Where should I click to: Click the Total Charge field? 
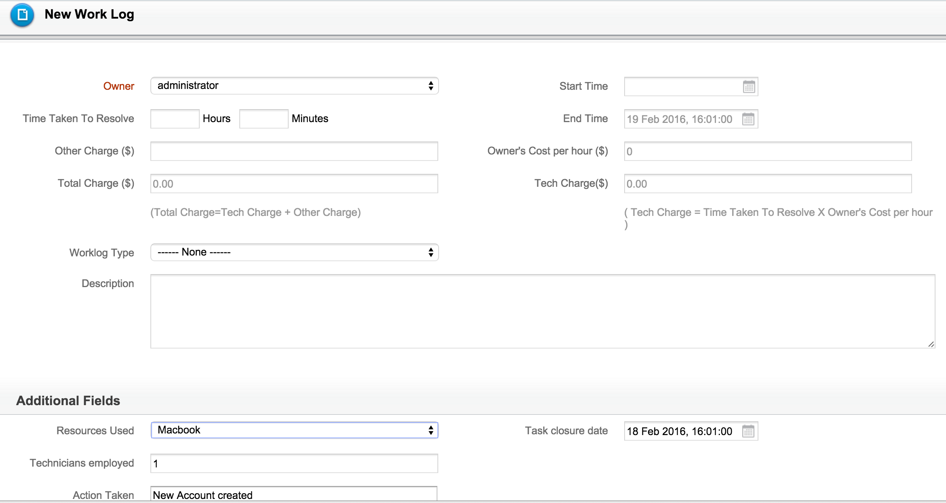pos(294,184)
